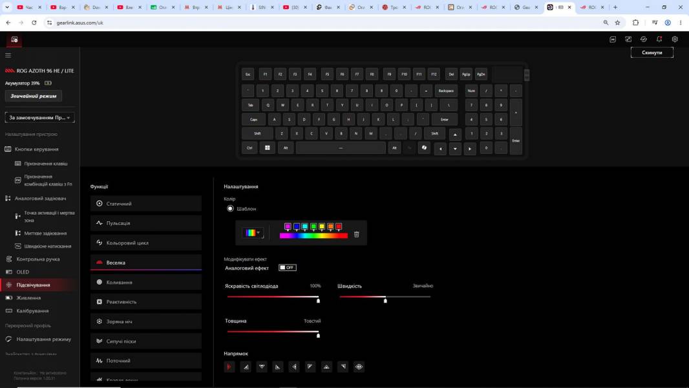
Task: Select the Зоряна ніч effect
Action: tap(146, 321)
